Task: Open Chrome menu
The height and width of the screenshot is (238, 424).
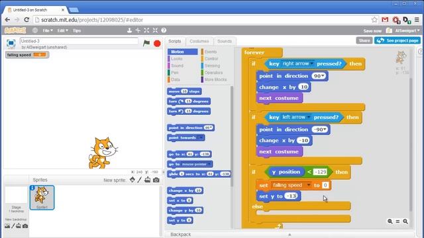Action: pos(417,20)
